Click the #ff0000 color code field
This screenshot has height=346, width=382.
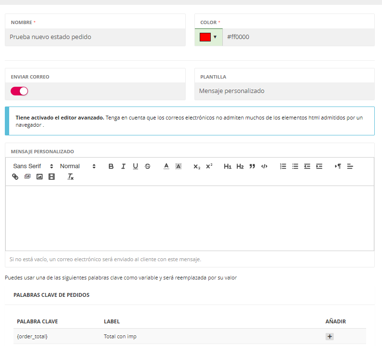tap(298, 37)
